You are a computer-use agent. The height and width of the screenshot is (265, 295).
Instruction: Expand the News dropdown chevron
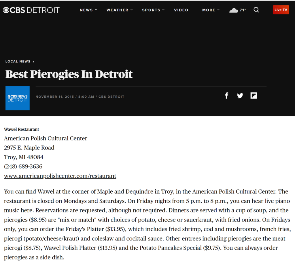pyautogui.click(x=96, y=10)
